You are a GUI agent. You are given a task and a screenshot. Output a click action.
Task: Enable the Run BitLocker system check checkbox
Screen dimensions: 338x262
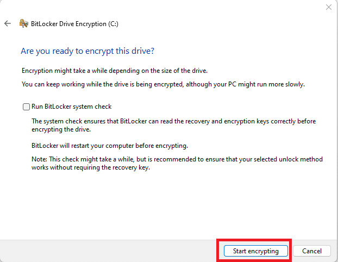pyautogui.click(x=26, y=107)
